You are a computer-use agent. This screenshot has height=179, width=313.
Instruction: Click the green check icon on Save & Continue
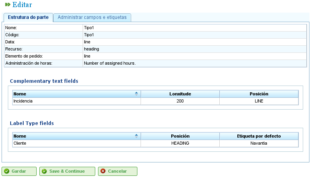[44, 172]
